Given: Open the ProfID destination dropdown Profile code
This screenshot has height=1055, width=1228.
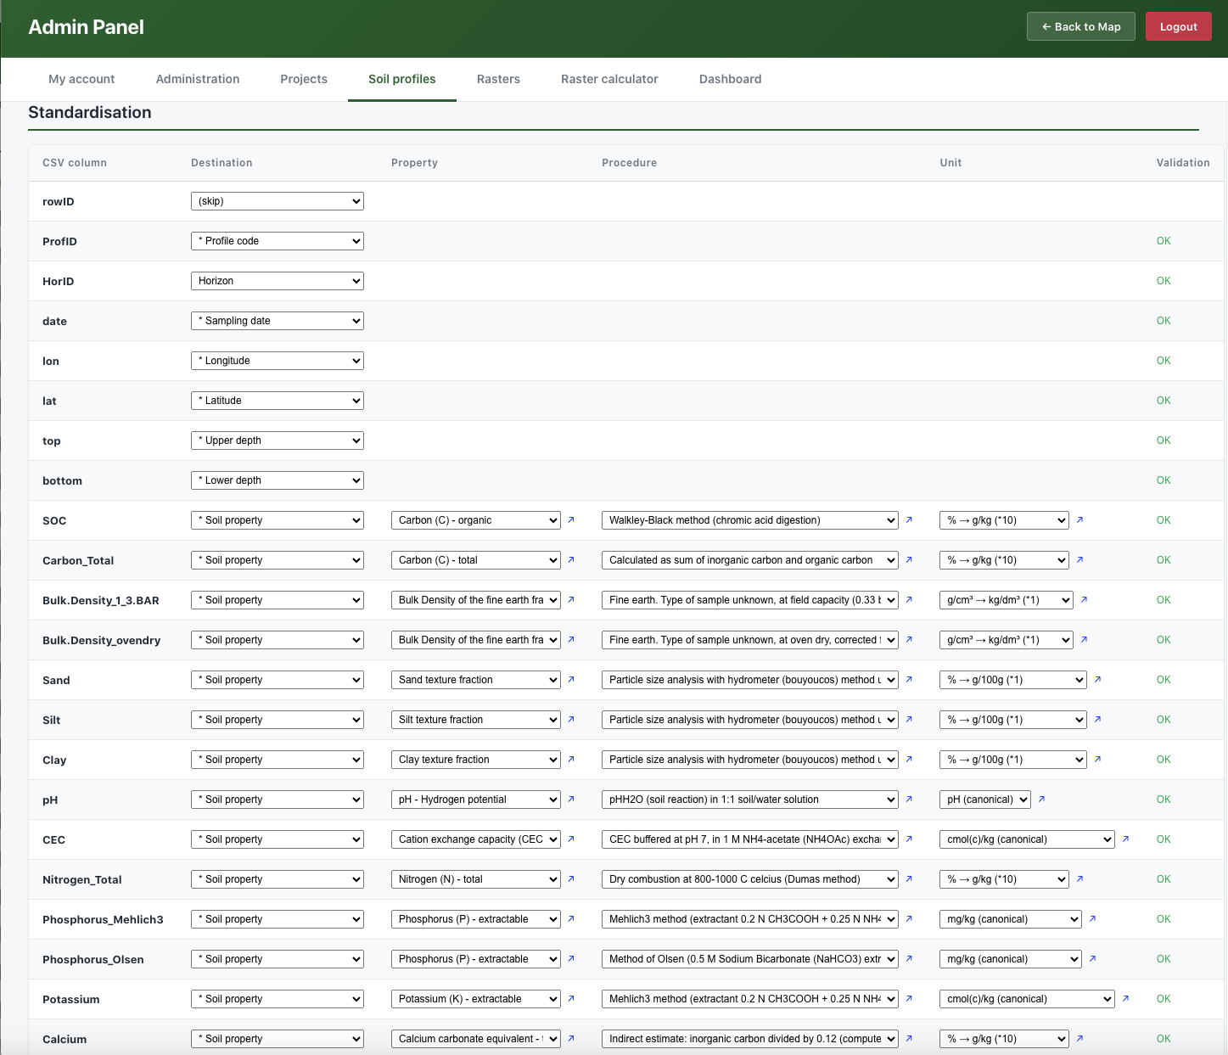Looking at the screenshot, I should click(x=278, y=241).
